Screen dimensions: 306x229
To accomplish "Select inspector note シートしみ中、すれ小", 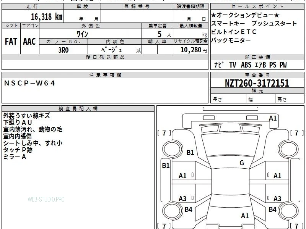I will [33, 143].
